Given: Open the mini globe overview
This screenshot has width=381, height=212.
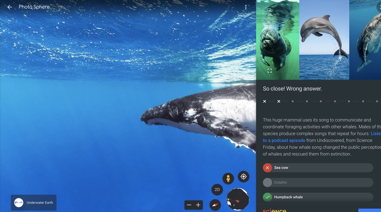Looking at the screenshot, I should [x=238, y=199].
